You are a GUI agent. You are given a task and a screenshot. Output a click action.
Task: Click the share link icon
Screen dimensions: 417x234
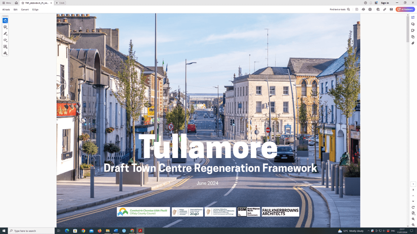tap(384, 9)
